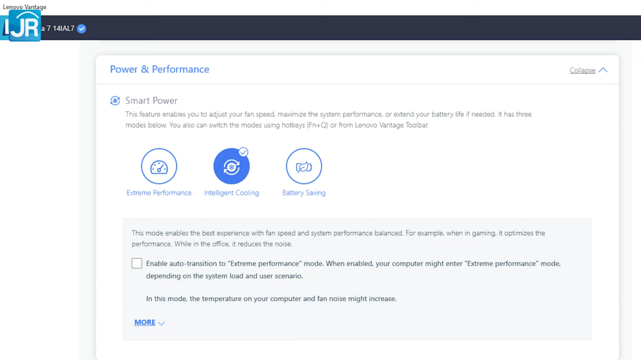Screen dimensions: 641x360
Task: Select the Intelligent Cooling mode icon
Action: click(x=231, y=167)
